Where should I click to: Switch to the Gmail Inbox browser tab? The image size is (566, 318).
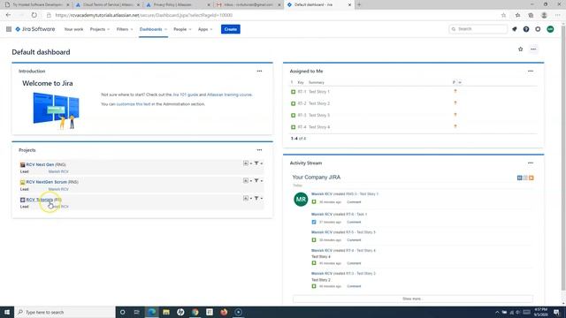pyautogui.click(x=249, y=4)
